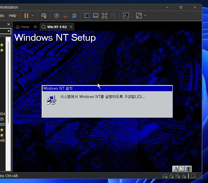
Task: Open power options dropdown next to pause
Action: pos(32,16)
